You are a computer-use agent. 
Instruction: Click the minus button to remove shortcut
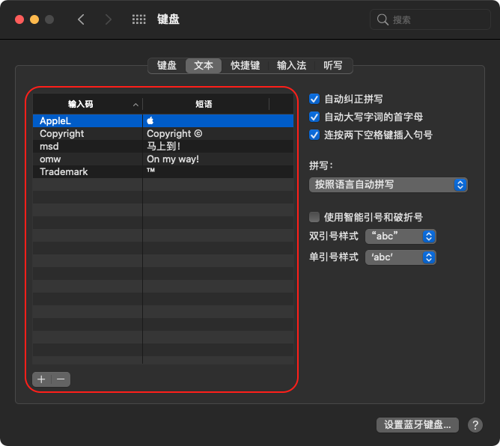[61, 379]
